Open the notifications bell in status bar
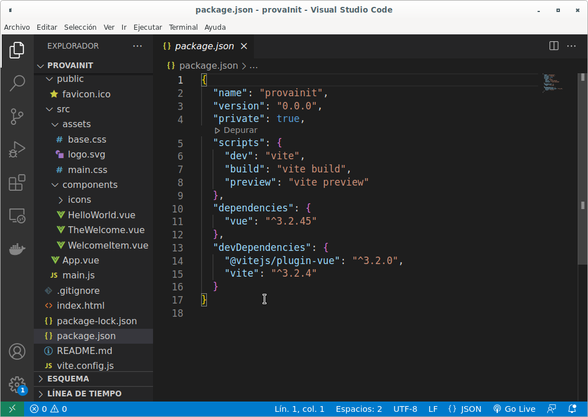The height and width of the screenshot is (417, 588). 573,409
